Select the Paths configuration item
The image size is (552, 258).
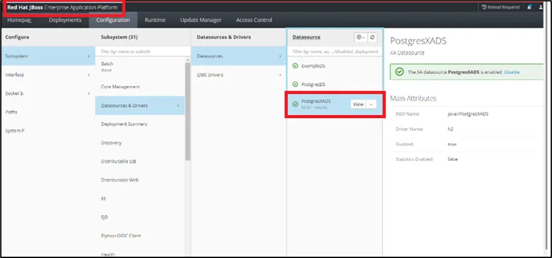coord(48,112)
